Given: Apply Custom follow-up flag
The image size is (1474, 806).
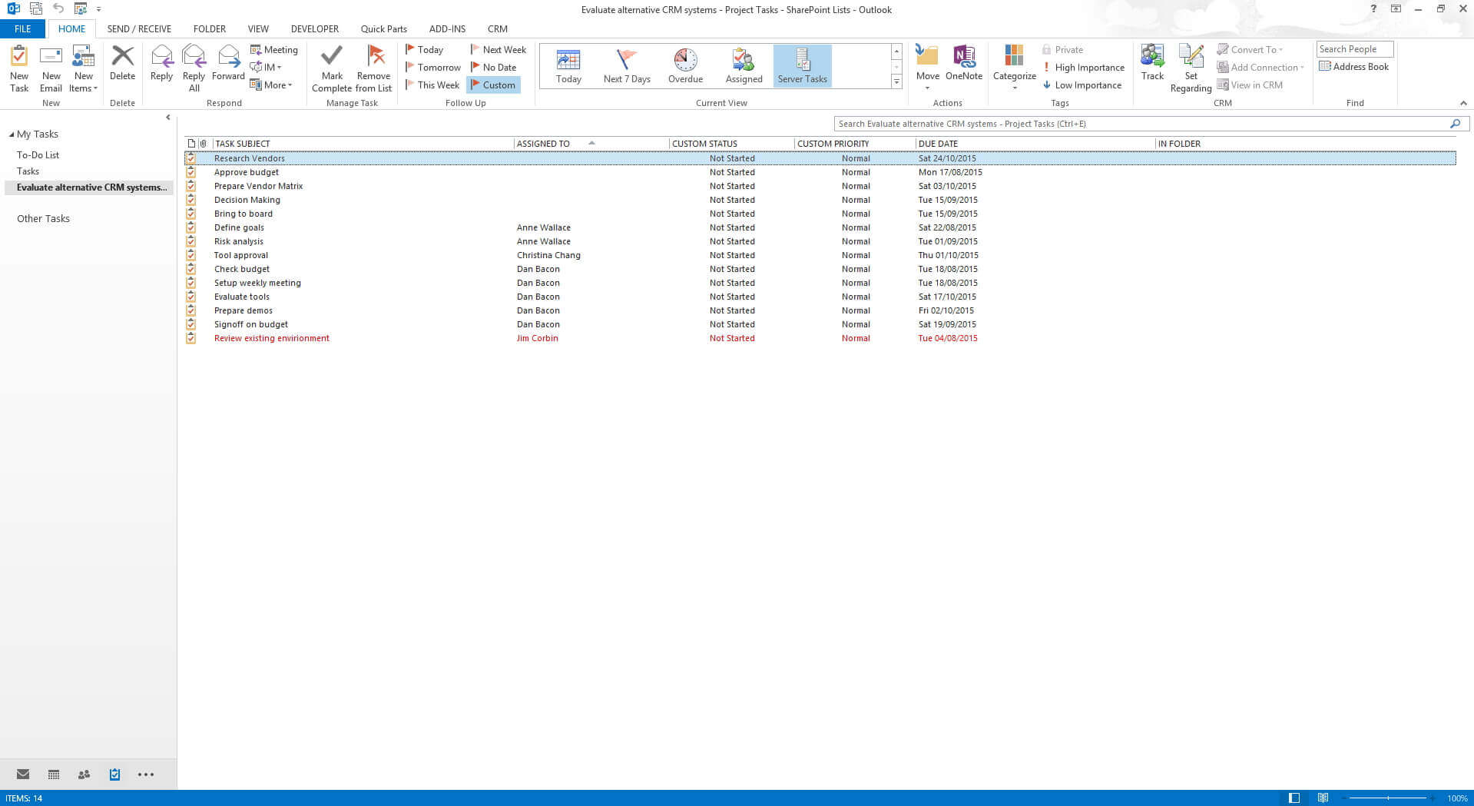Looking at the screenshot, I should 493,85.
